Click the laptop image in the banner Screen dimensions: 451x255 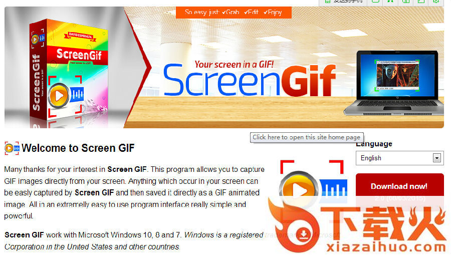(x=393, y=83)
